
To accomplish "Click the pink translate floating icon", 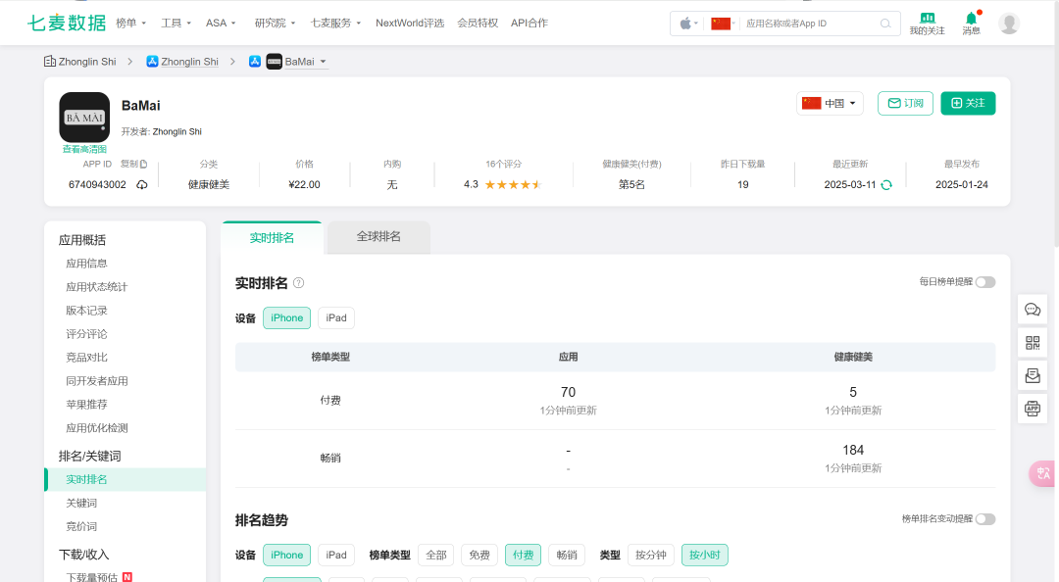I will point(1042,473).
